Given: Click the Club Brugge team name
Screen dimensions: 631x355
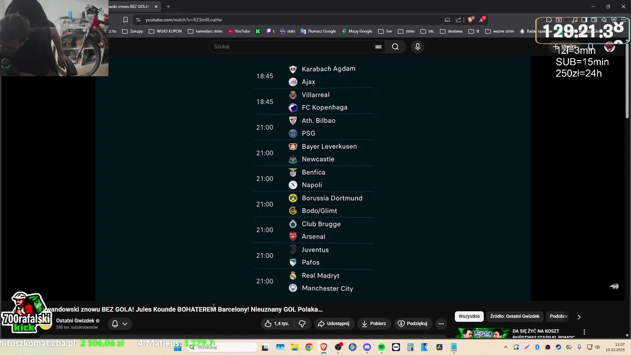Looking at the screenshot, I should [x=321, y=224].
